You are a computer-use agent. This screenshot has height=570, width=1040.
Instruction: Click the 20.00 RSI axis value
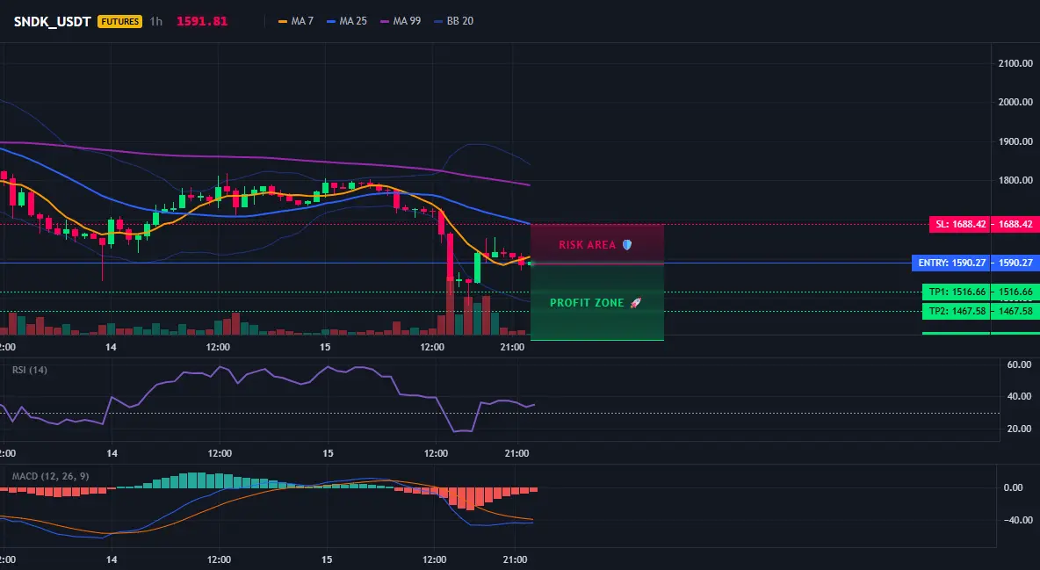point(1020,428)
